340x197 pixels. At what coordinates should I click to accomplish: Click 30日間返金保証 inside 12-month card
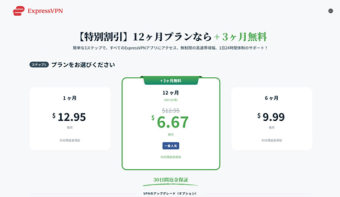(x=171, y=157)
